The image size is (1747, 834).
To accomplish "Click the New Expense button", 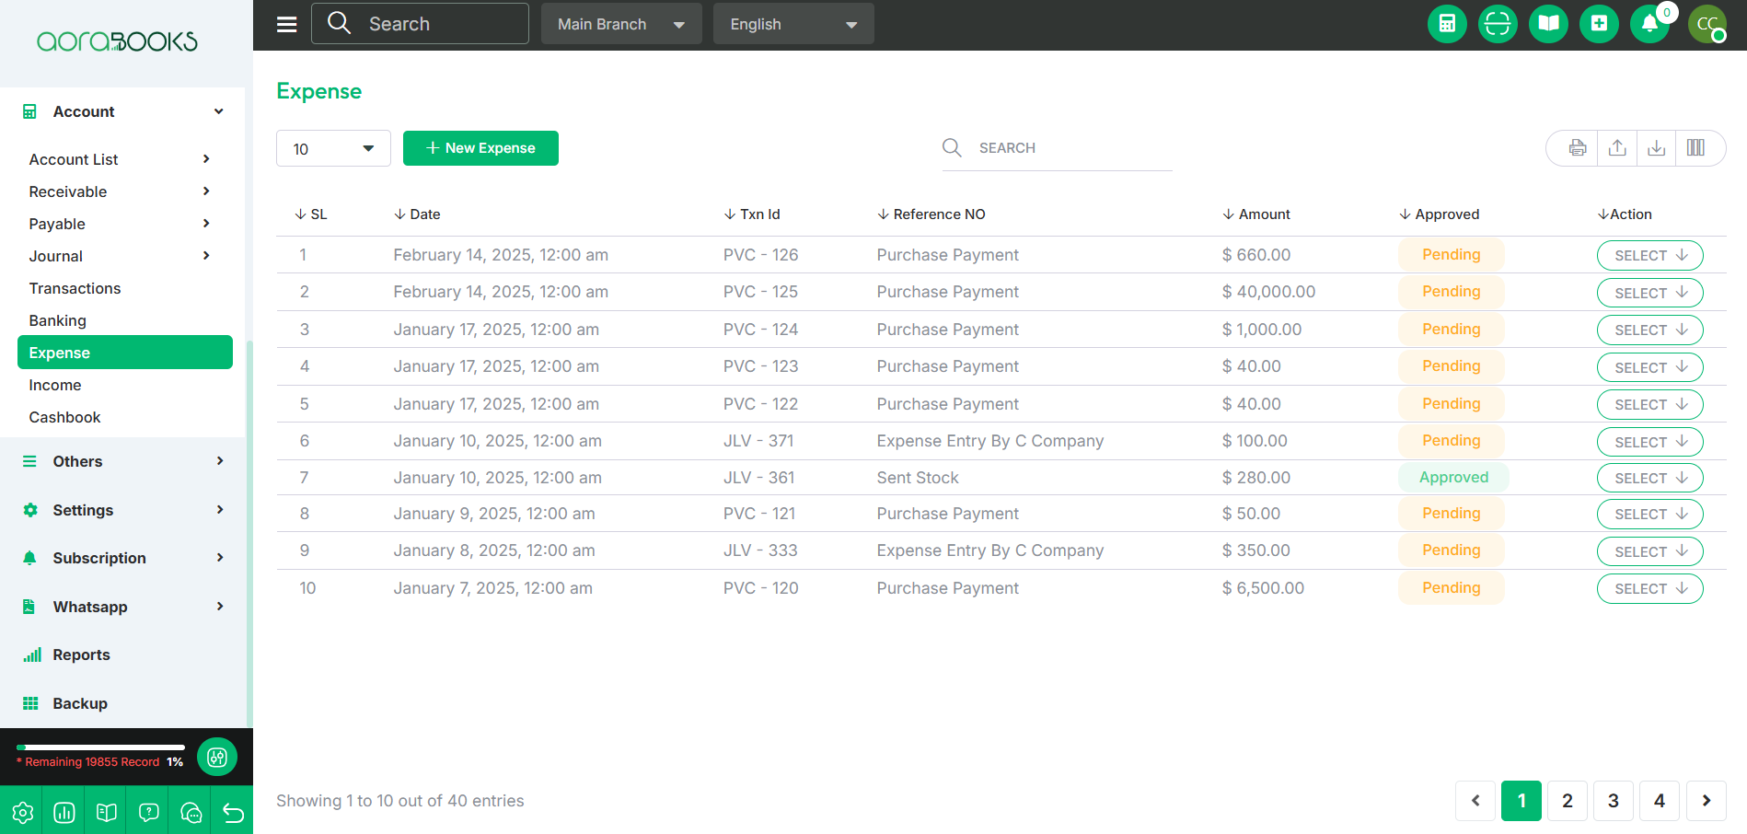I will coord(480,148).
